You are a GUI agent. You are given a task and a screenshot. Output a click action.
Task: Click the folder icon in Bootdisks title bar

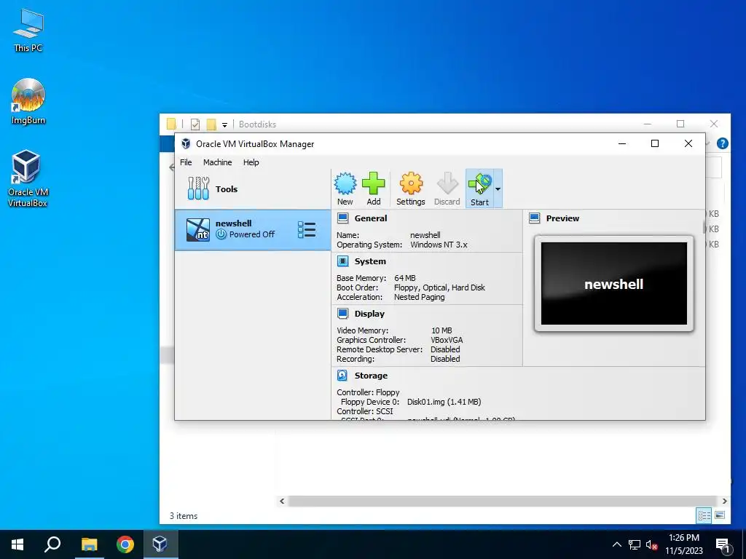pos(171,124)
